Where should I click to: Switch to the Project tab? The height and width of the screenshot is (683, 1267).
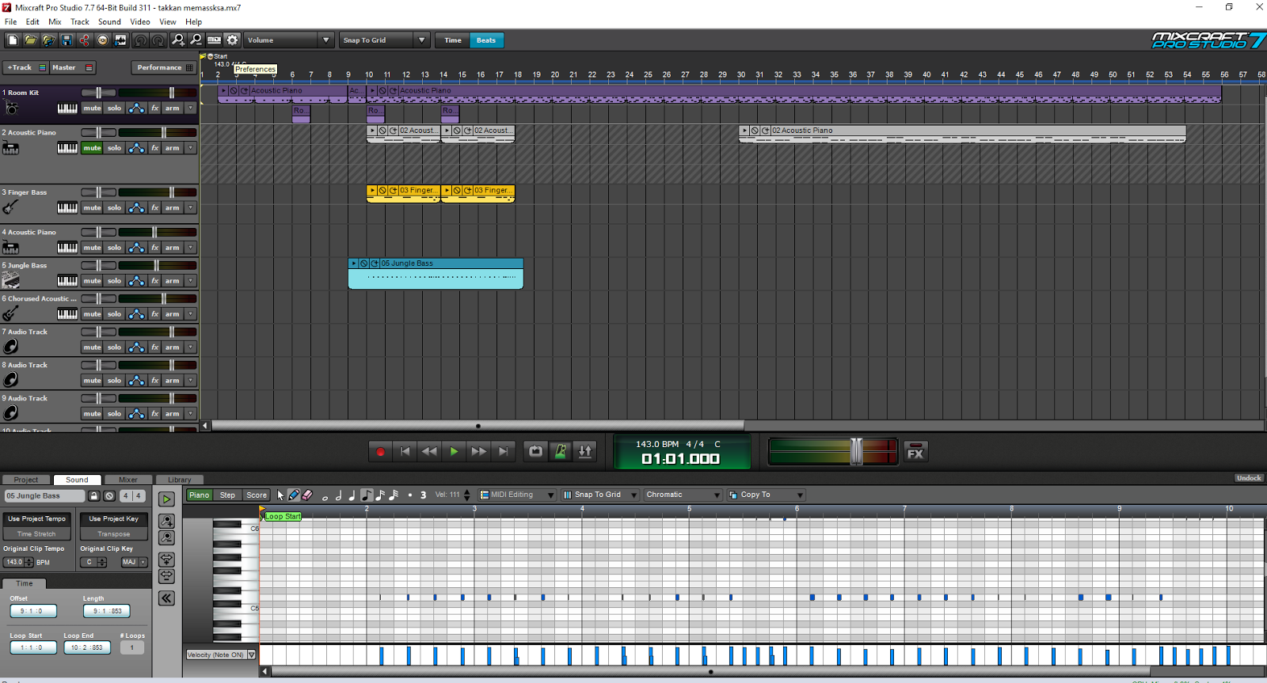point(26,480)
